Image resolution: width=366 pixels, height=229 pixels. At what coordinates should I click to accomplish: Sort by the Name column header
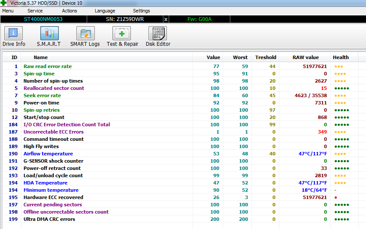pos(41,57)
